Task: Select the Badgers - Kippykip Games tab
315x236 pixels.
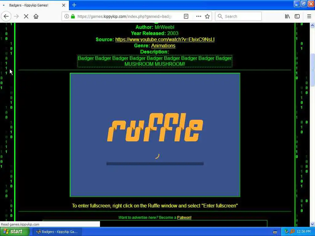Action: point(34,5)
